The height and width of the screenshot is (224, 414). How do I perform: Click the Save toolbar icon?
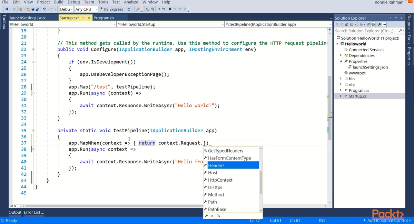(33, 9)
